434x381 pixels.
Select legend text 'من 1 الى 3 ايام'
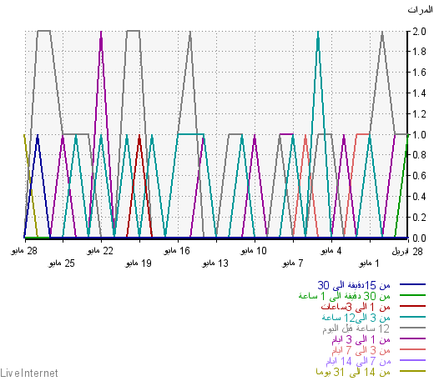pos(361,339)
